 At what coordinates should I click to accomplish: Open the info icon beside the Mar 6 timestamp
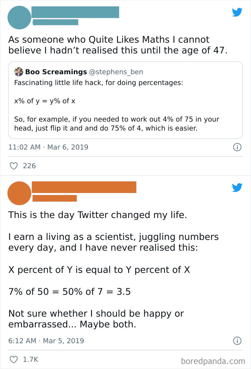[x=237, y=147]
